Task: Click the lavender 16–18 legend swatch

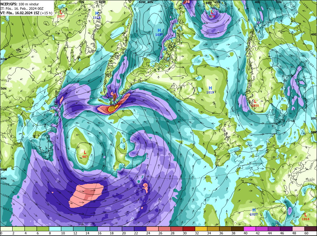Action: click(104, 229)
